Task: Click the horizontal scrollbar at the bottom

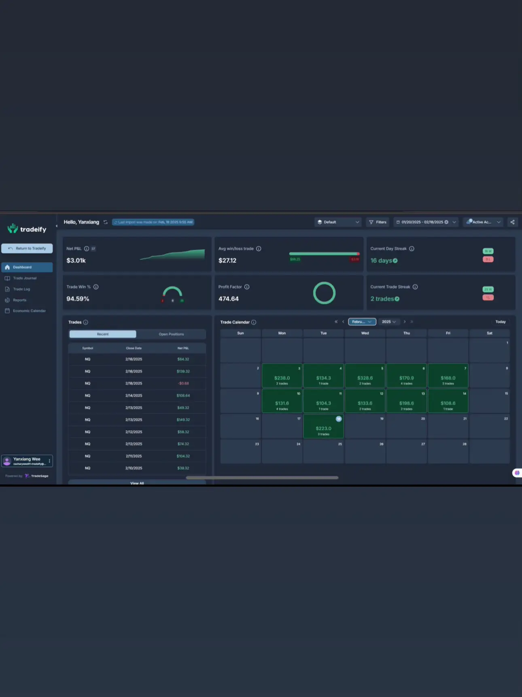Action: (262, 478)
